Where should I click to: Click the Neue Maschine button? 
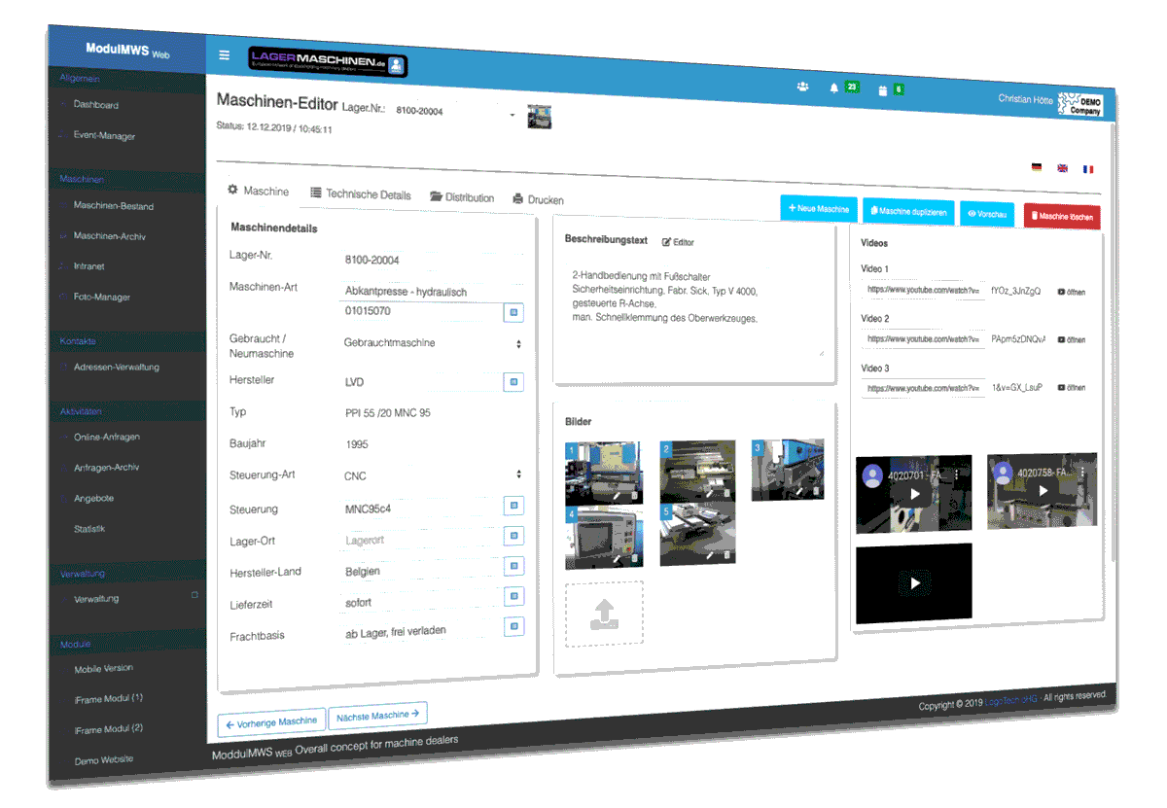(x=819, y=209)
